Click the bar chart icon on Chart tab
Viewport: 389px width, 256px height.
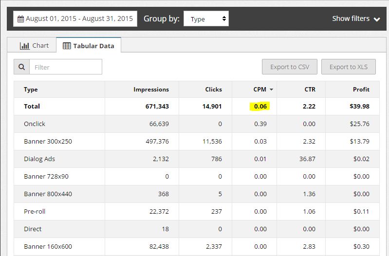tap(24, 46)
